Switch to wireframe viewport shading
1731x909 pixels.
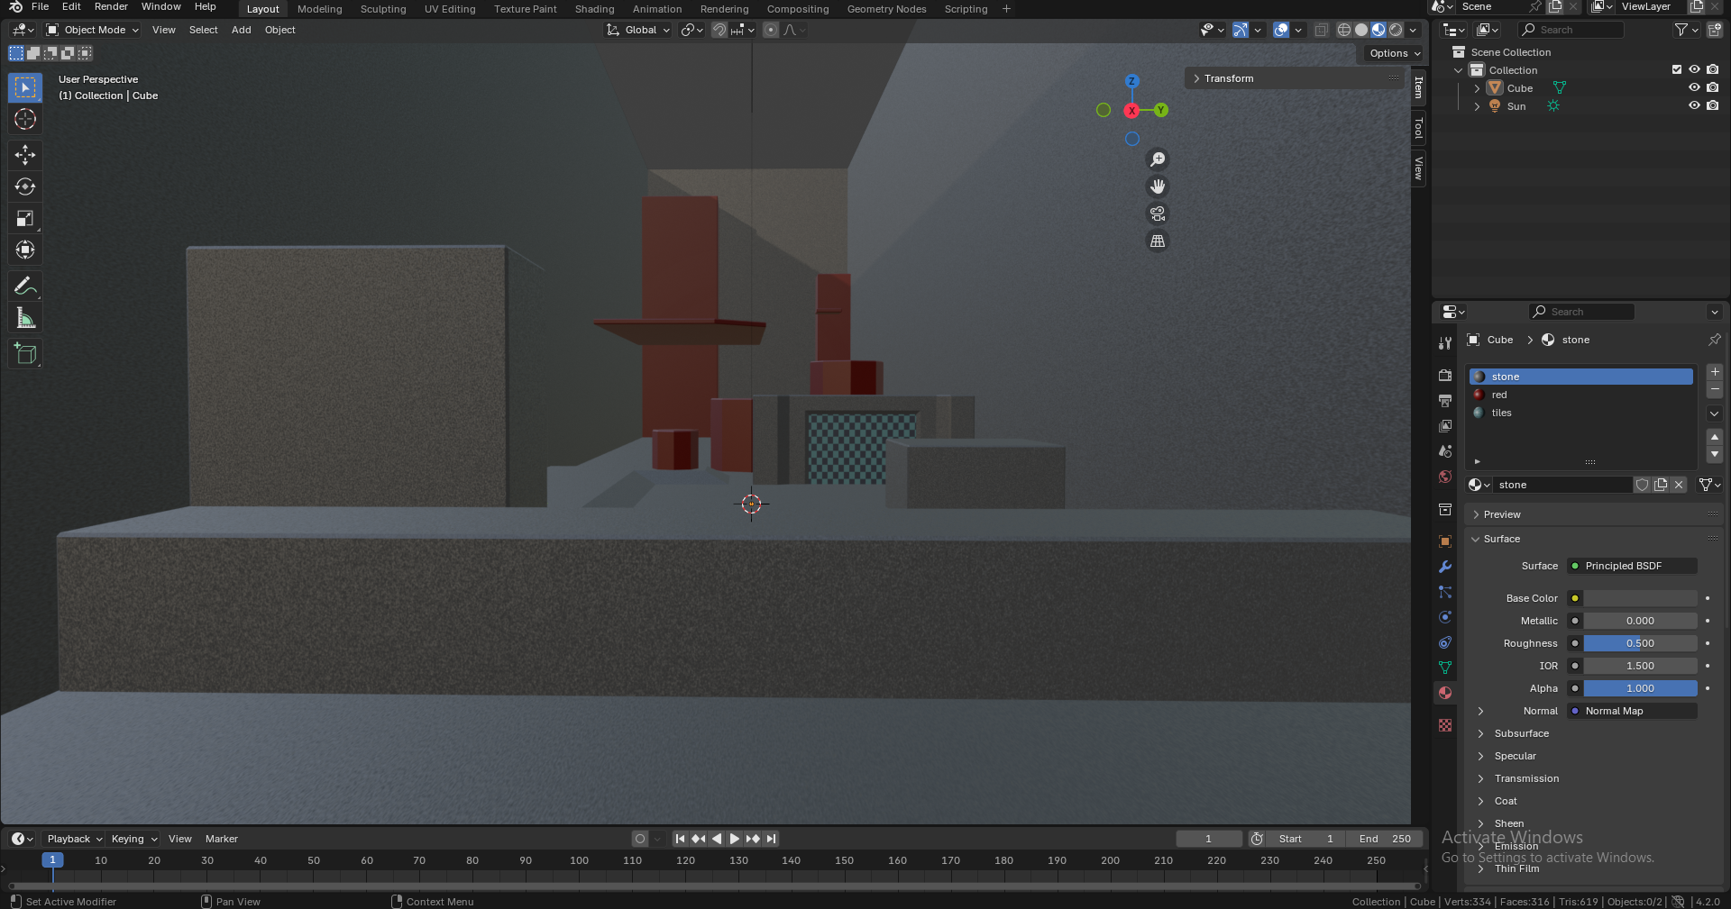click(1344, 30)
